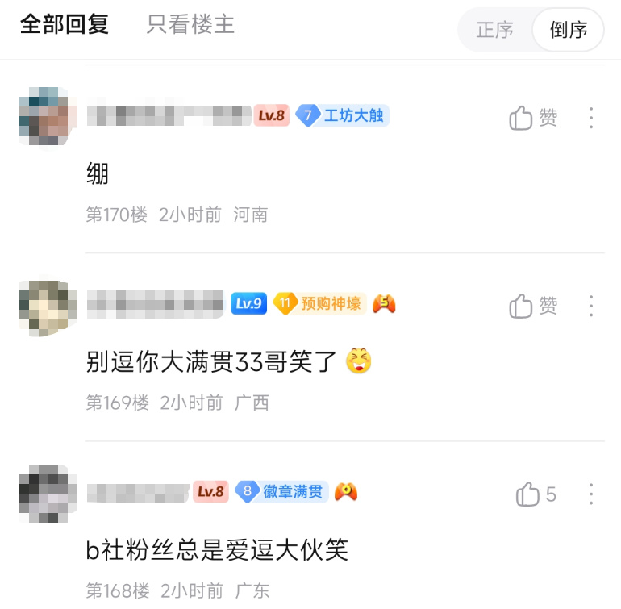
Task: Like the floor 170 comment
Action: (533, 118)
